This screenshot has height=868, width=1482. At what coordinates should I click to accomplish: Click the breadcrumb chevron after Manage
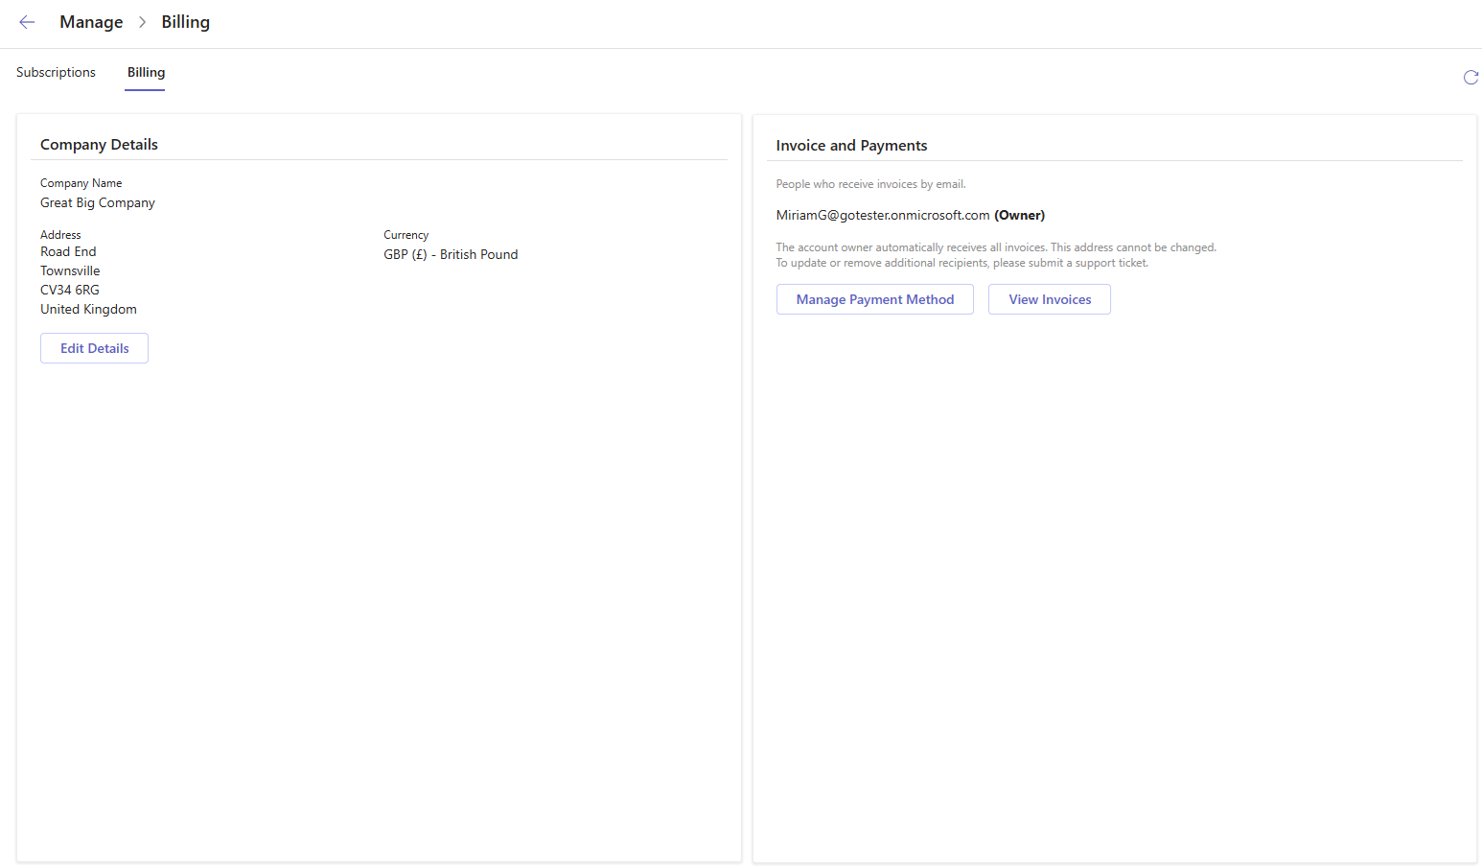point(142,22)
